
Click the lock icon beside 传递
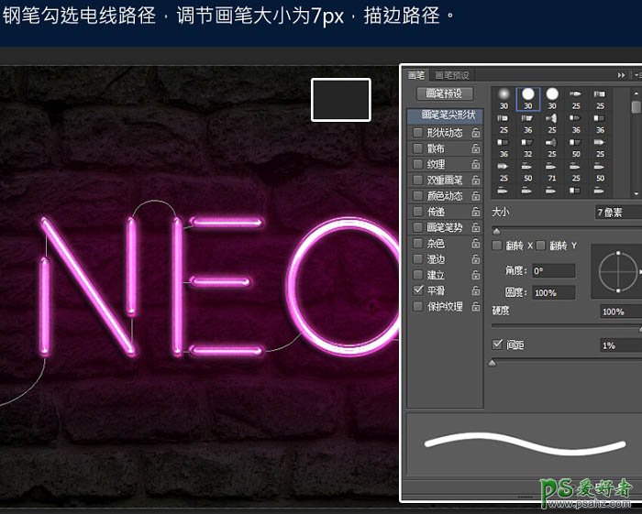click(476, 212)
